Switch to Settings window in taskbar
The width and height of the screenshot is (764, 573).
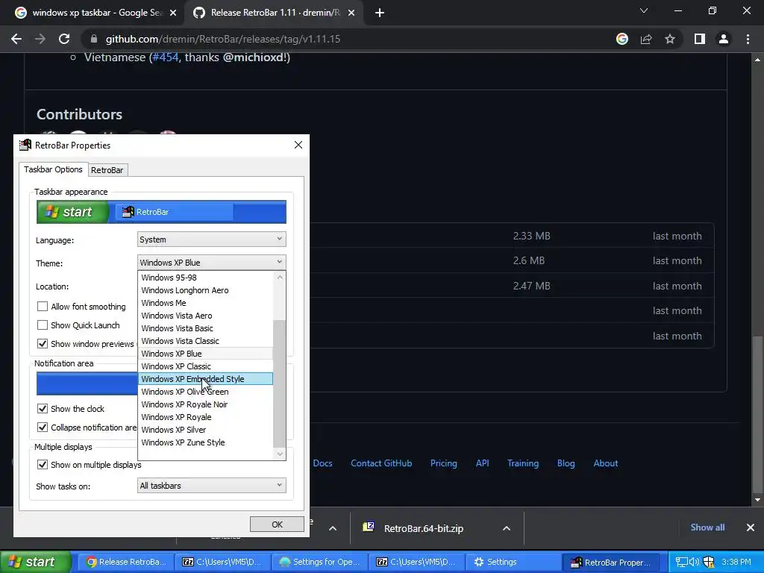[x=513, y=562]
